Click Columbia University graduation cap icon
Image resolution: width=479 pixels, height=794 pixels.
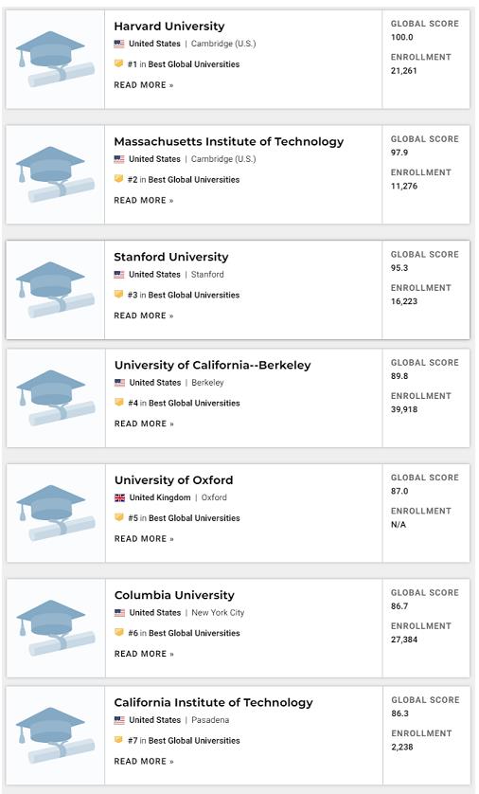[x=56, y=628]
